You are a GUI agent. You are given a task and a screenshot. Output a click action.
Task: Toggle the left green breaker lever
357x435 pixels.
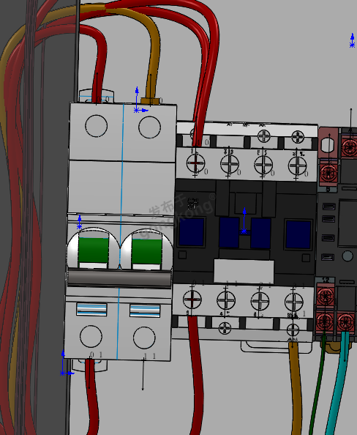[94, 250]
